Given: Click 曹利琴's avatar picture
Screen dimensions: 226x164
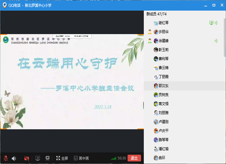Looking at the screenshot, I should (156, 59).
